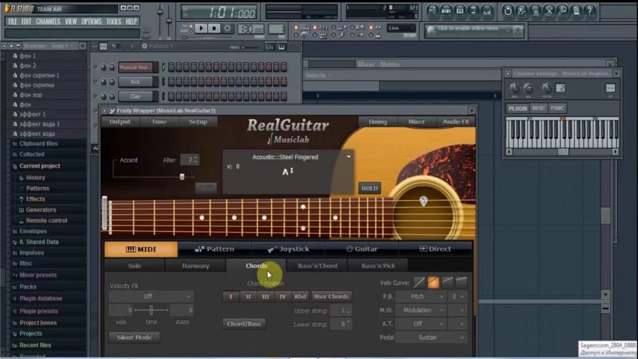Open the Line snap dropdown in top panel

click(402, 28)
